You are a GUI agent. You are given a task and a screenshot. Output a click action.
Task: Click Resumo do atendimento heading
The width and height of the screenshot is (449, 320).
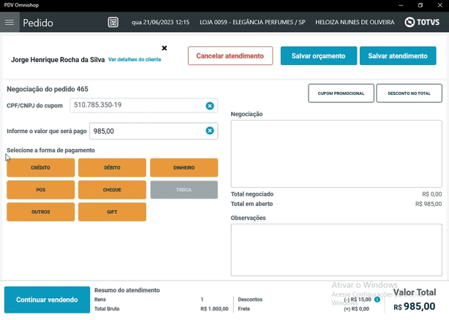pyautogui.click(x=127, y=290)
